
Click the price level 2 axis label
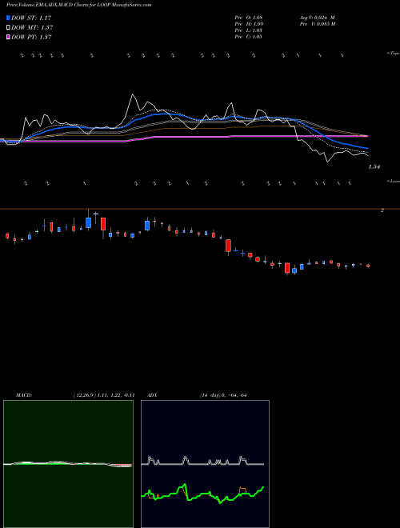[382, 210]
